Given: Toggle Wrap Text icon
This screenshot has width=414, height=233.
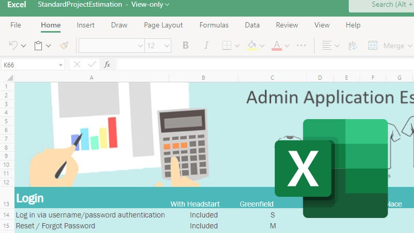Looking at the screenshot, I should pos(352,46).
